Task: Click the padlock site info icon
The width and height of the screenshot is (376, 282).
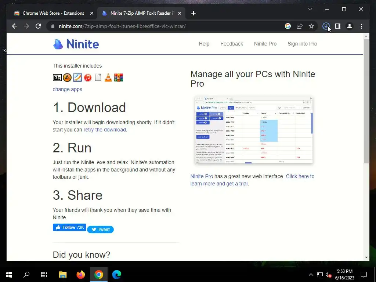Action: click(x=53, y=26)
